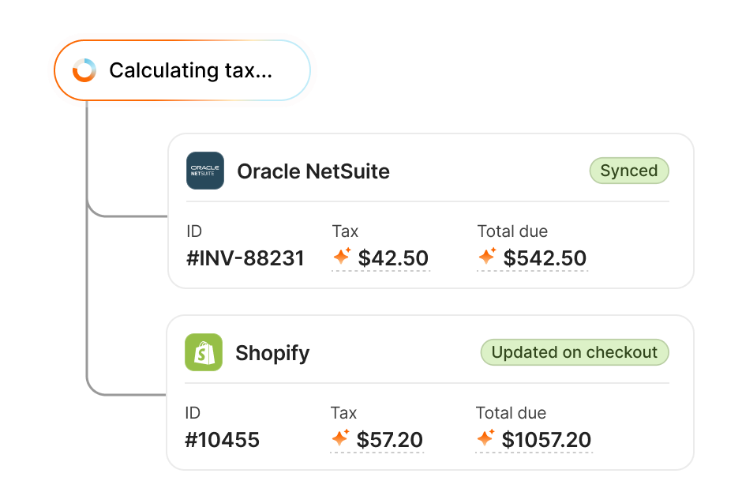Viewport: 742px width, 496px height.
Task: Select the $42.50 tax amount
Action: [393, 258]
